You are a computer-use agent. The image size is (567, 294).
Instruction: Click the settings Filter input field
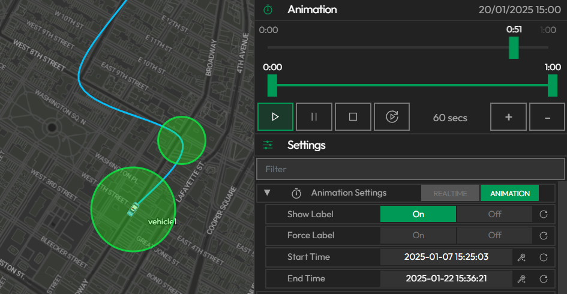[410, 169]
